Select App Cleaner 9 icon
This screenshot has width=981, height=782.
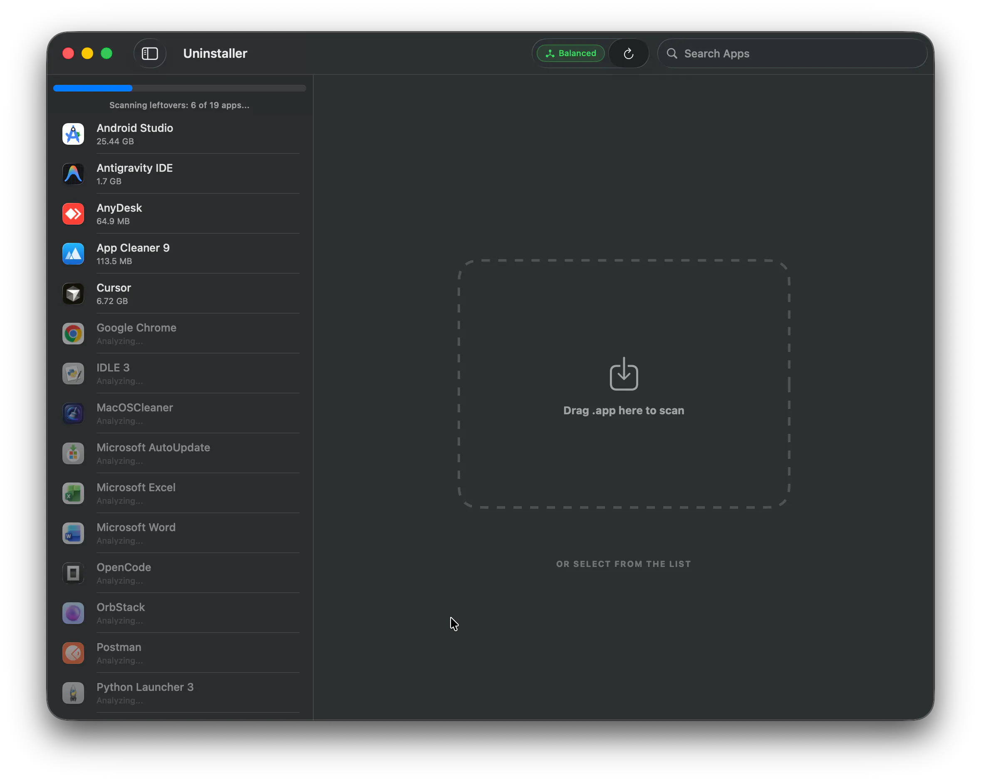[x=73, y=254]
